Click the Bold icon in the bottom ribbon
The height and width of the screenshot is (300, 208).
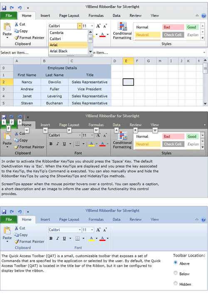click(51, 238)
